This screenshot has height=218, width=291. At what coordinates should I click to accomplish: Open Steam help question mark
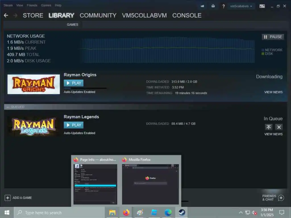pos(224,6)
